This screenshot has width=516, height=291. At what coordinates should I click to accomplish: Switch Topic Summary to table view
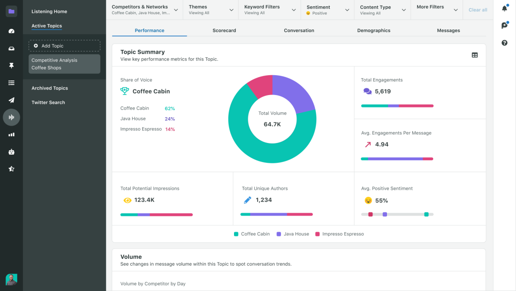coord(474,54)
